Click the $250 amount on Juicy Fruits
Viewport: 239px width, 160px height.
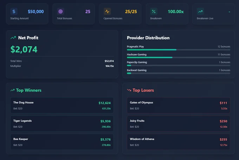[x=224, y=121]
